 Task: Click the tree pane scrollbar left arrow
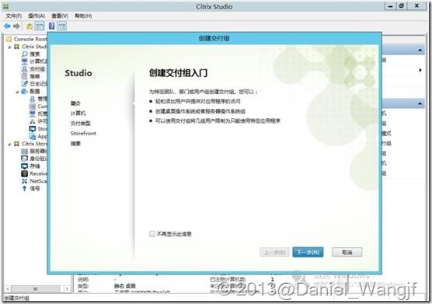click(x=8, y=289)
